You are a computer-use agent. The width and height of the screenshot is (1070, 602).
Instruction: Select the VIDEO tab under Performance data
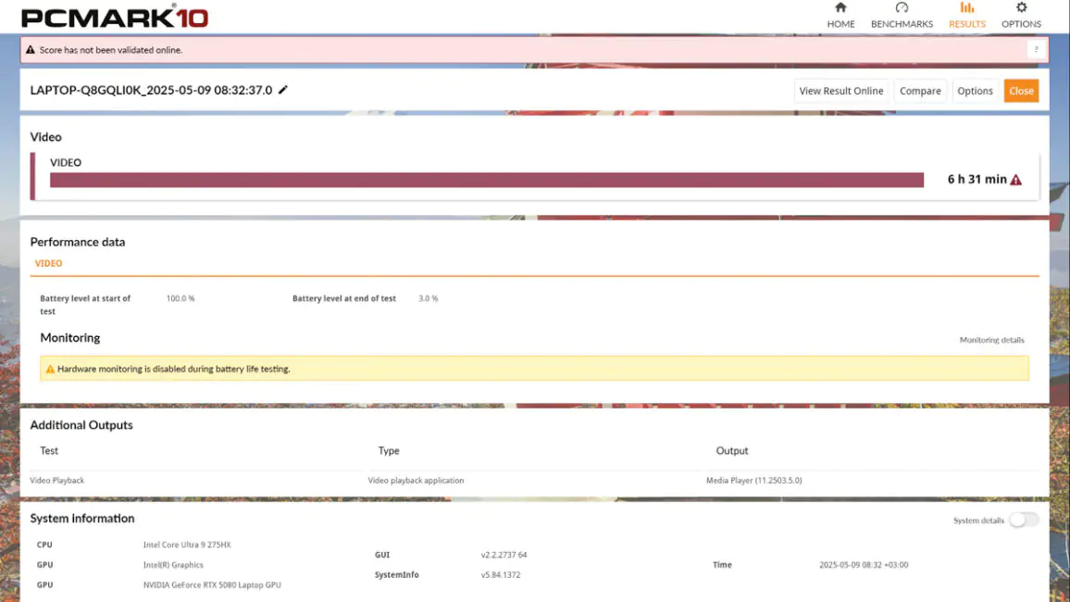point(48,263)
